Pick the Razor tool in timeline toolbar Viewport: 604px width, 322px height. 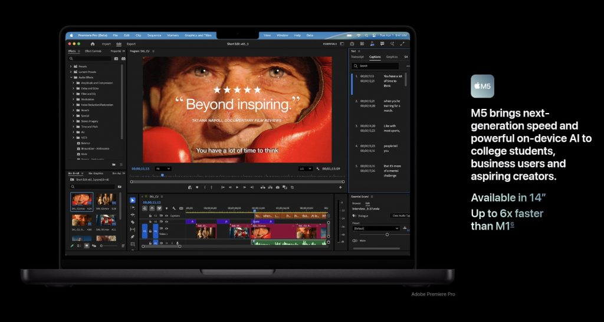pos(133,222)
